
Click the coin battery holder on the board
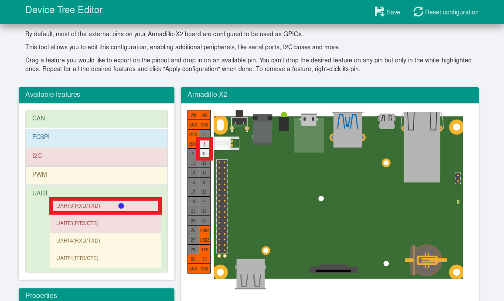click(x=426, y=260)
